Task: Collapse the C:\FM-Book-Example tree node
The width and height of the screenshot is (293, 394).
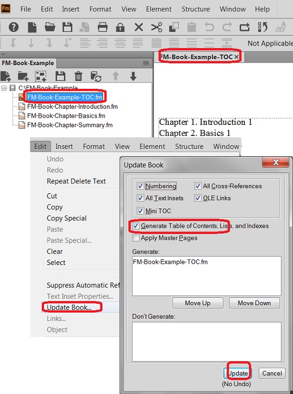Action: [4, 88]
